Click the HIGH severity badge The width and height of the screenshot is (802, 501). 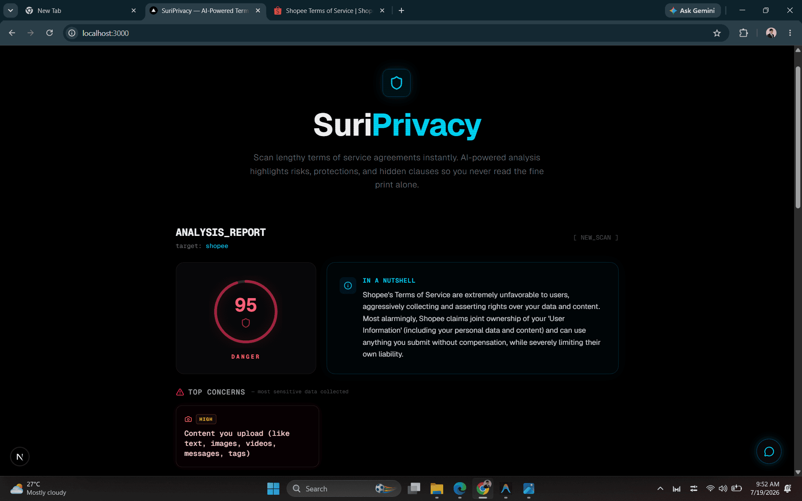coord(206,419)
